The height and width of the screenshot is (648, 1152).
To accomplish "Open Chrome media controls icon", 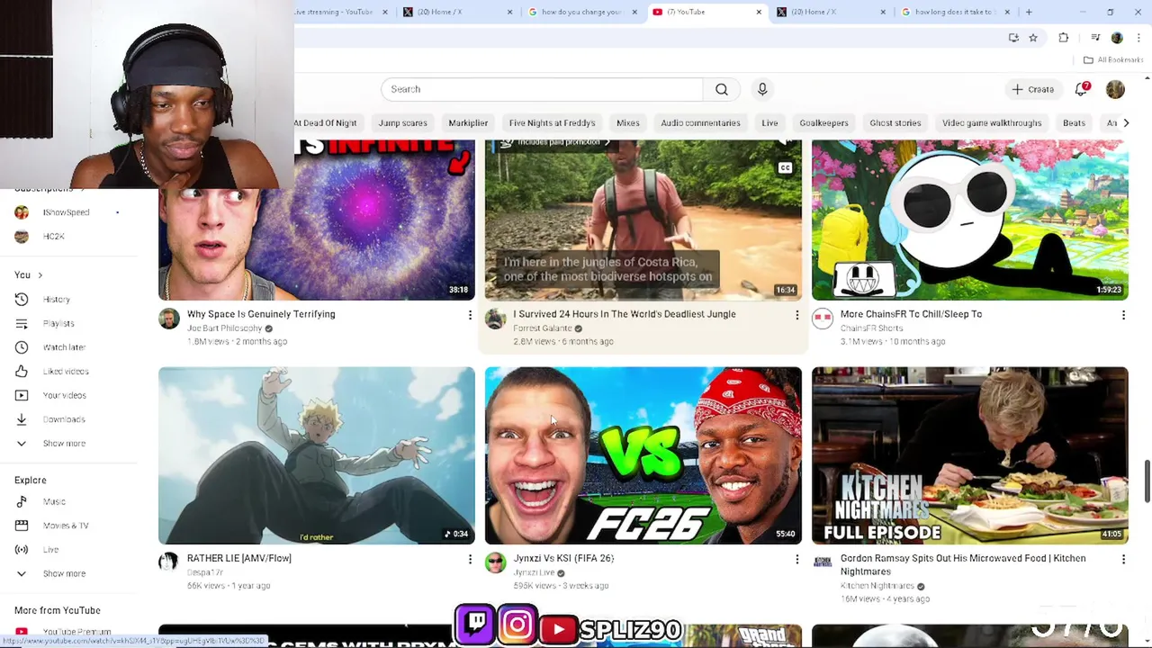I will [x=1095, y=38].
